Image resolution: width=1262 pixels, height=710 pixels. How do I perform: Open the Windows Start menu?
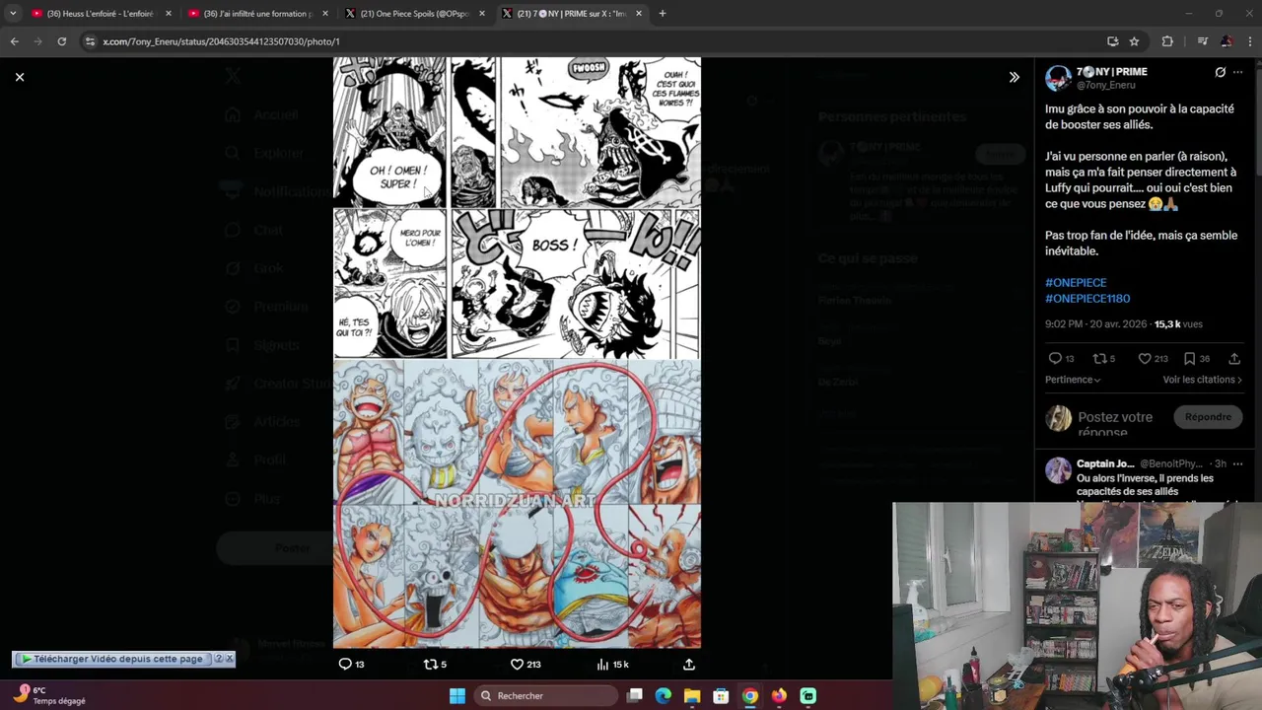pos(457,695)
